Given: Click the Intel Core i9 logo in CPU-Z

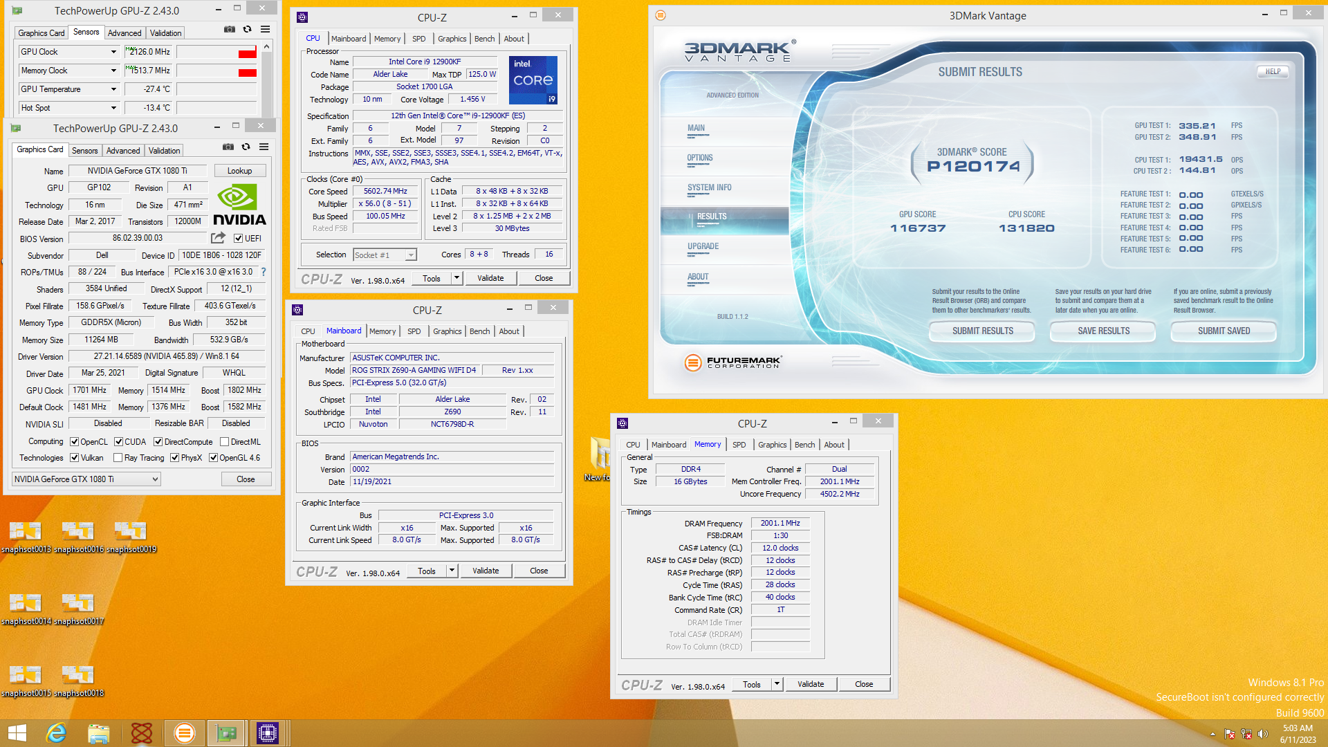Looking at the screenshot, I should [533, 80].
